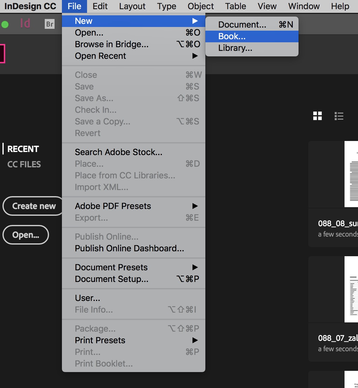Open the Table menu
Screen dimensions: 358x388
[236, 6]
